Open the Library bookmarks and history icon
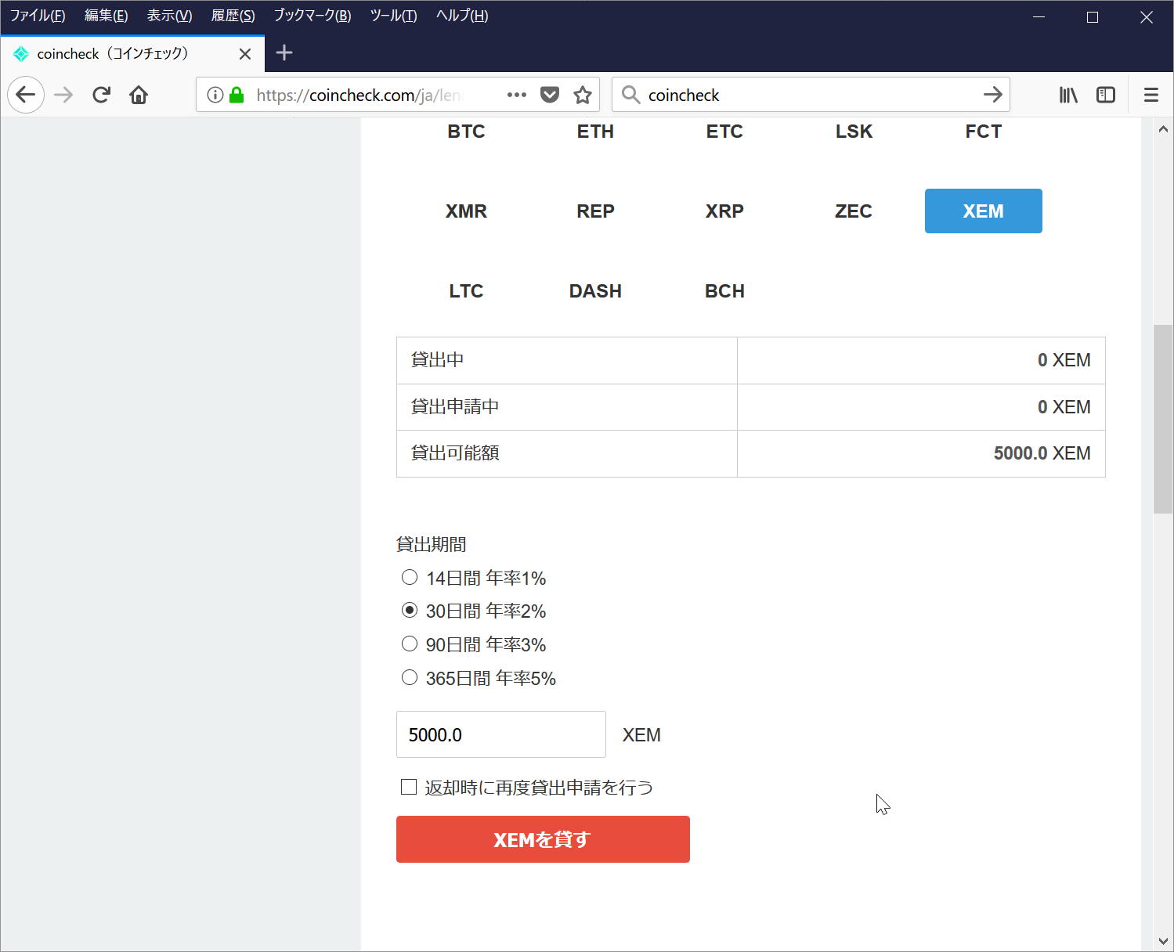Image resolution: width=1174 pixels, height=952 pixels. point(1068,95)
